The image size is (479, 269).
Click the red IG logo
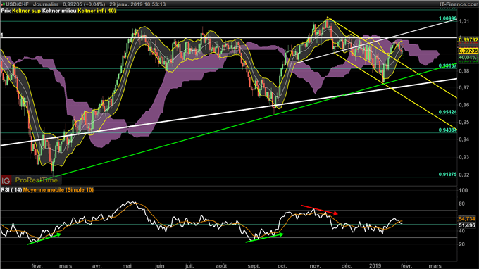(x=6, y=180)
